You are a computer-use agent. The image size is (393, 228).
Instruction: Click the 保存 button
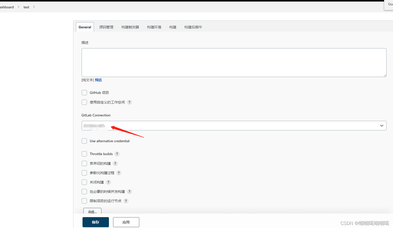click(x=95, y=222)
